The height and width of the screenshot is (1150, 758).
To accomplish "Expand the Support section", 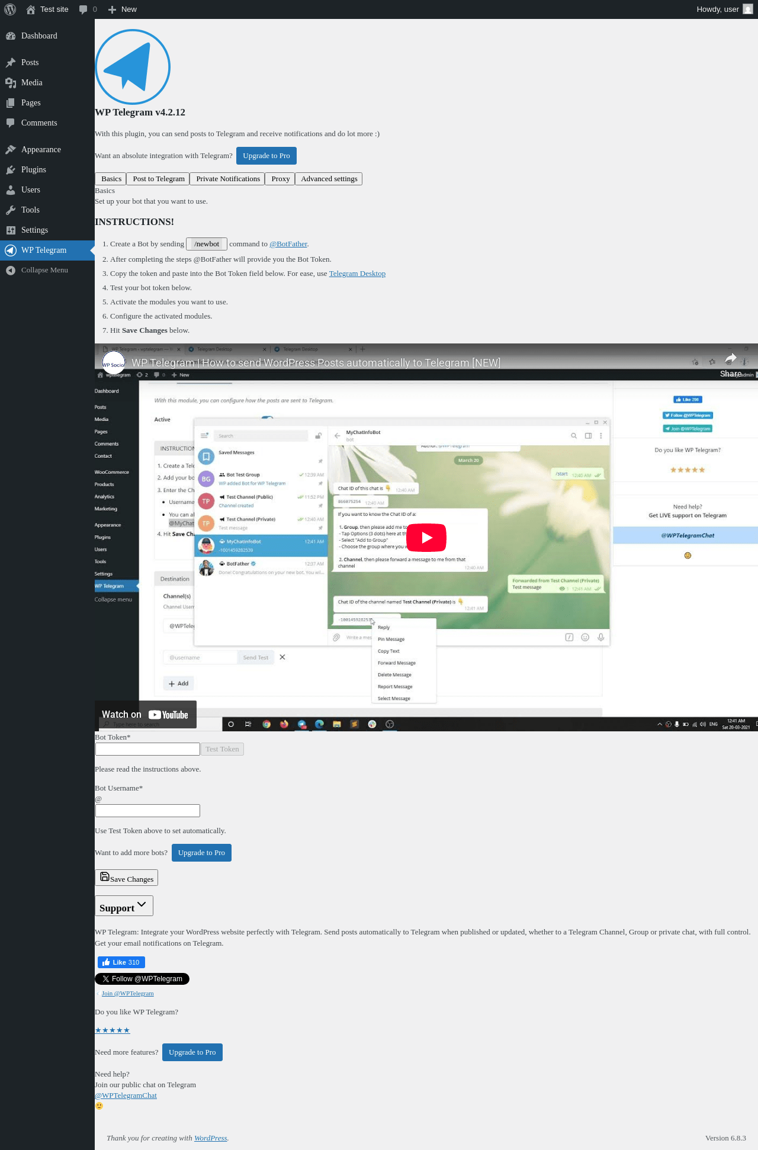I will tap(124, 906).
